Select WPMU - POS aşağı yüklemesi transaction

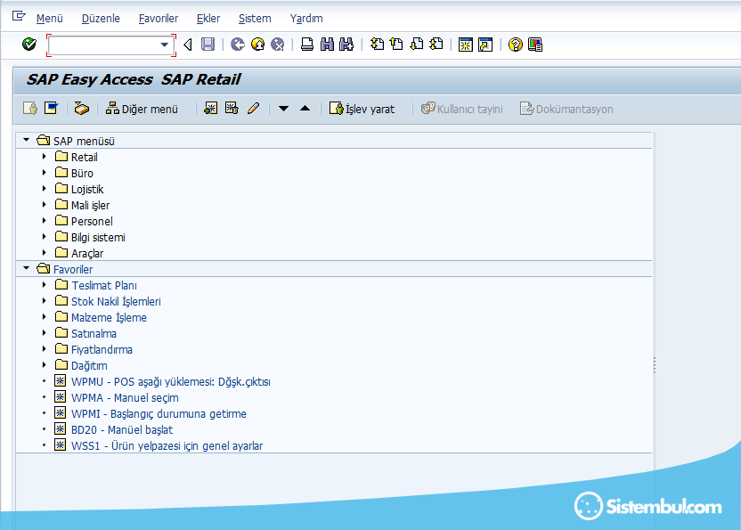point(171,381)
